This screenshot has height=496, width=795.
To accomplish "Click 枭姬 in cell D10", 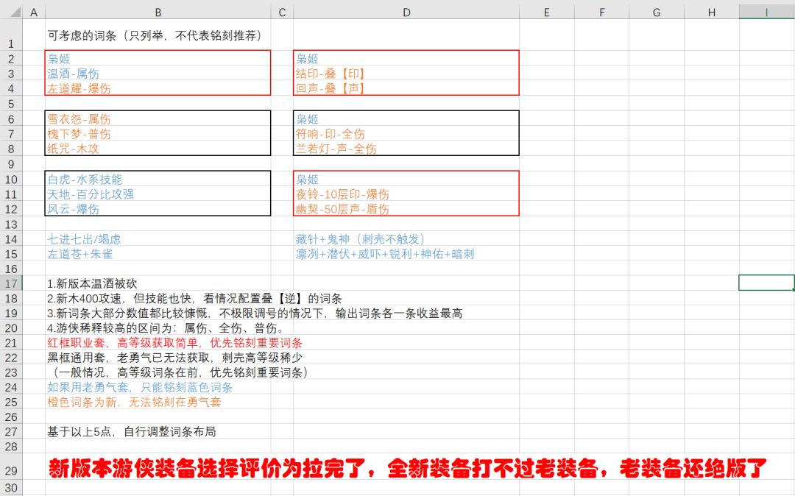I will click(307, 180).
